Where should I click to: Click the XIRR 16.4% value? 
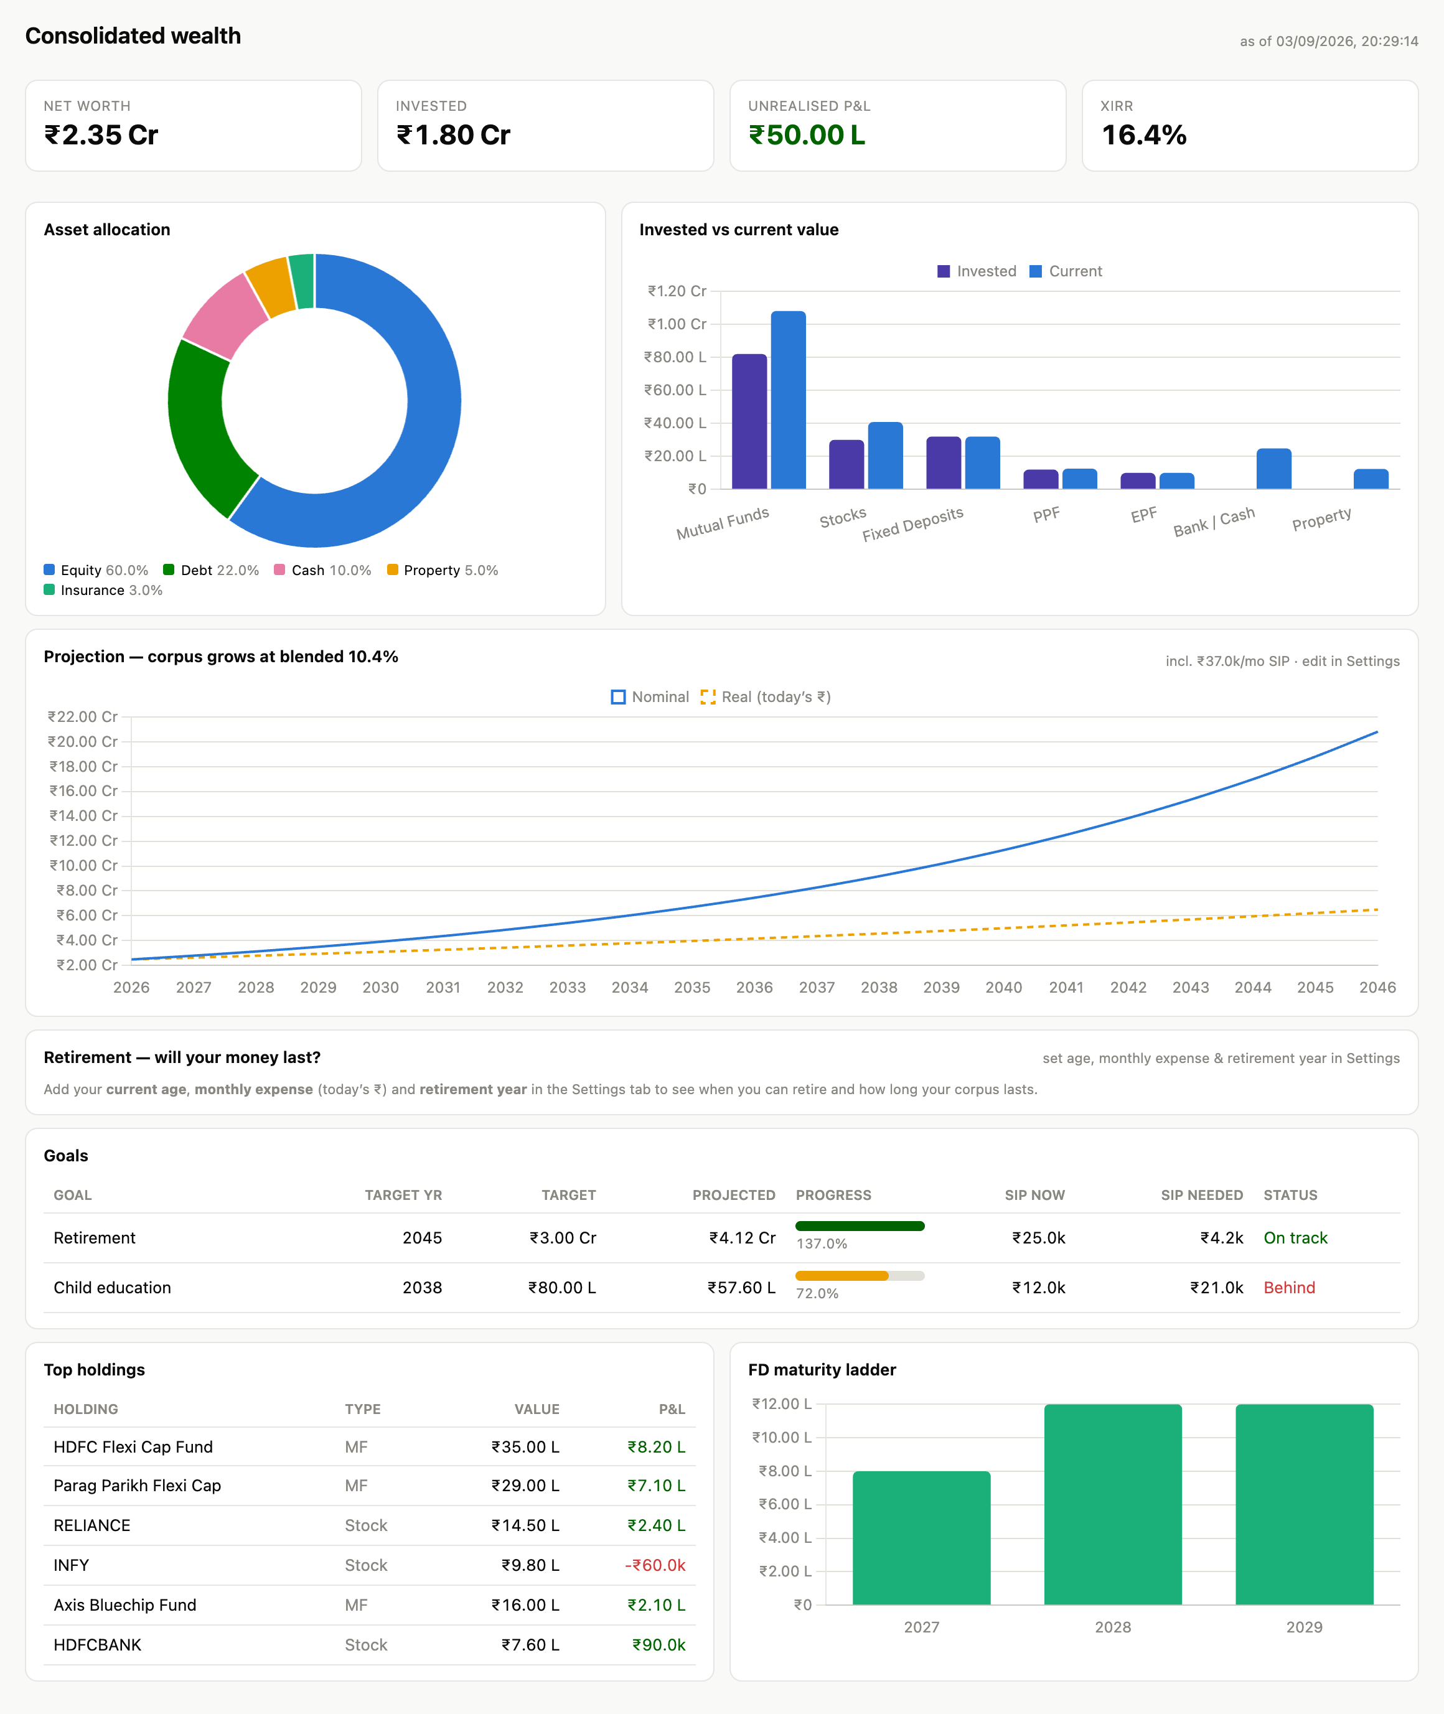click(1143, 135)
